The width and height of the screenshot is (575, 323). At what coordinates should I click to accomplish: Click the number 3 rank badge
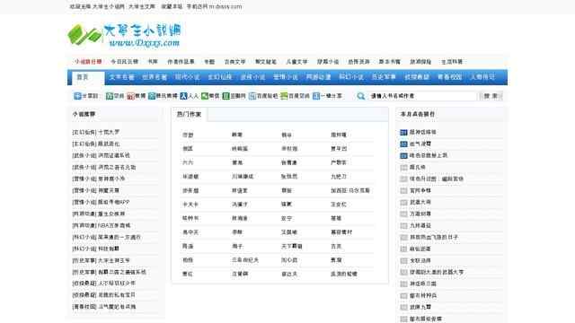(403, 155)
